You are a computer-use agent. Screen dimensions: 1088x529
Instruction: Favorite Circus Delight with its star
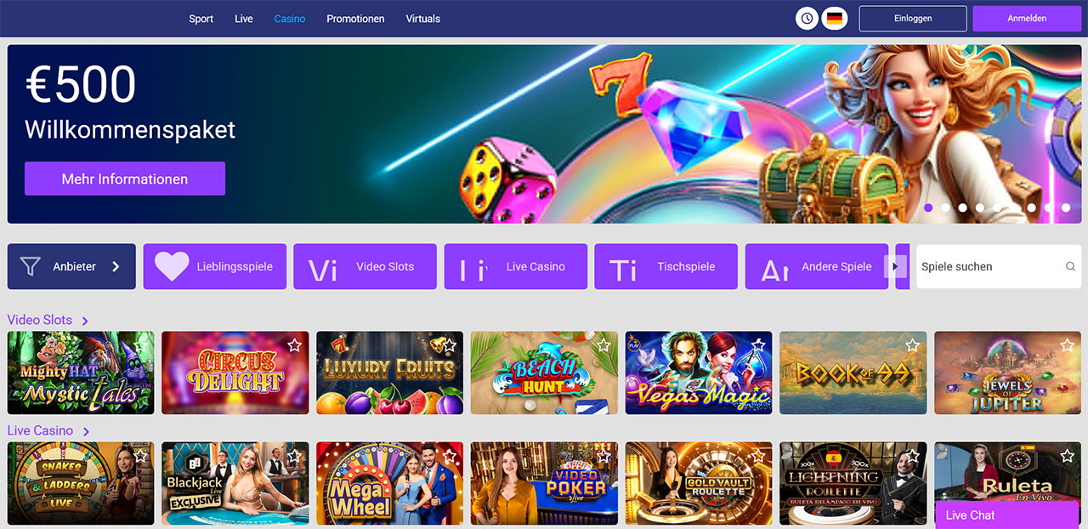294,345
